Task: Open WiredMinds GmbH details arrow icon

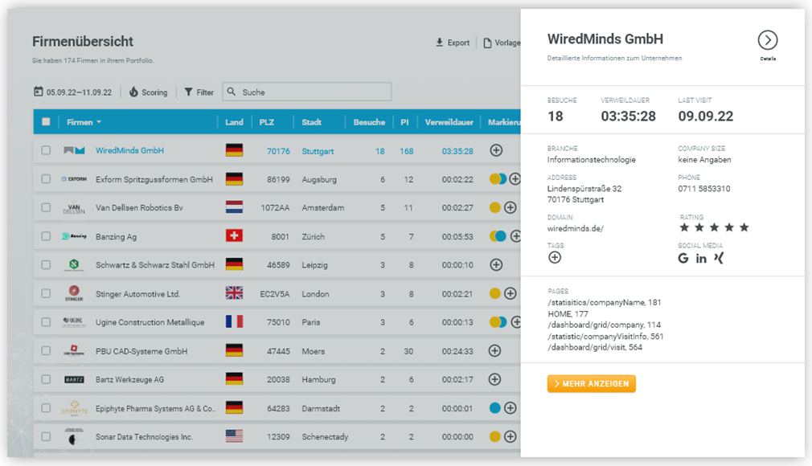Action: [768, 40]
